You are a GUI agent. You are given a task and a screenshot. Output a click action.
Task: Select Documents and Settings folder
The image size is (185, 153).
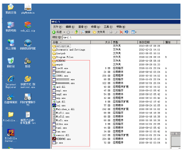[x=69, y=50]
